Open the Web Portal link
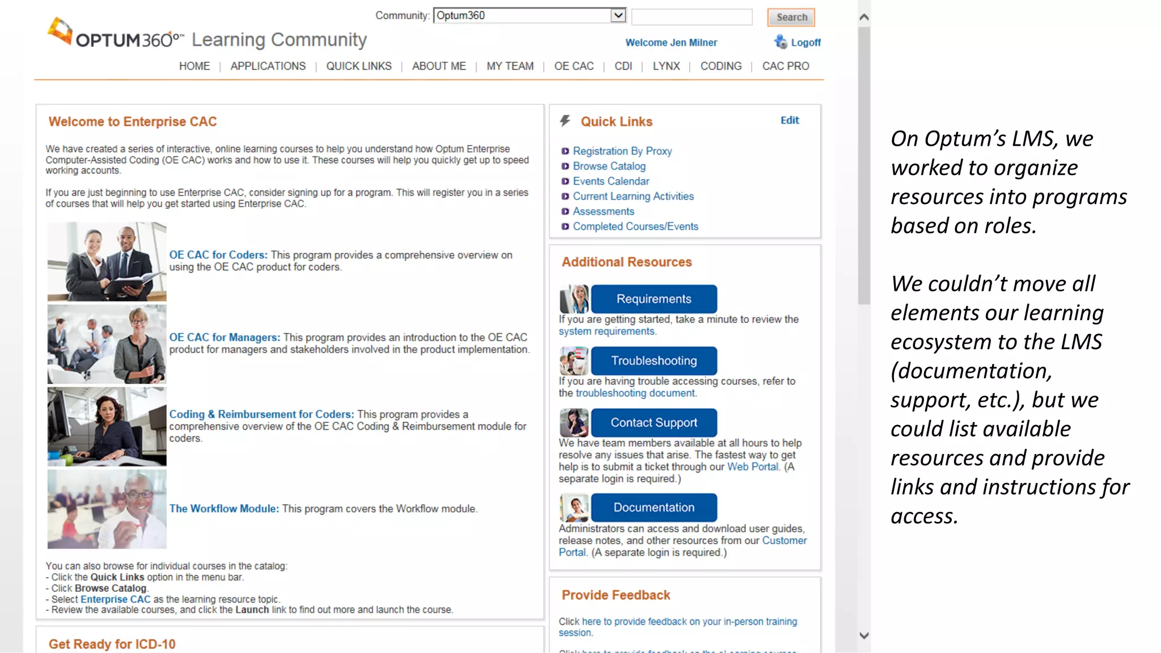This screenshot has height=653, width=1161. 753,467
